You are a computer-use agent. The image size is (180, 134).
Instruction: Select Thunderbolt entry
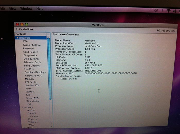point(33,101)
